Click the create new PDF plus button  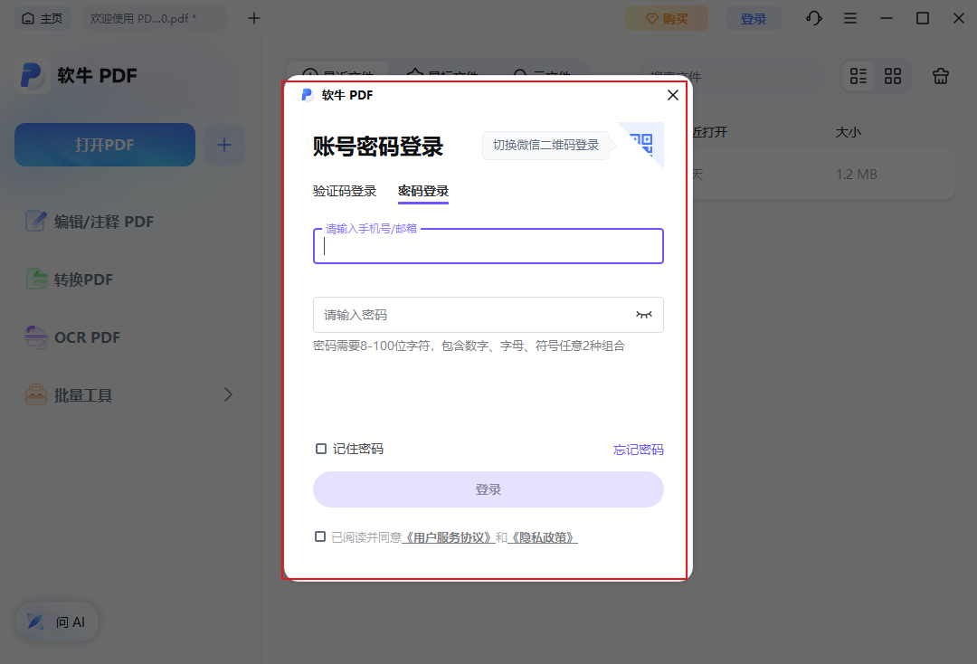(223, 145)
